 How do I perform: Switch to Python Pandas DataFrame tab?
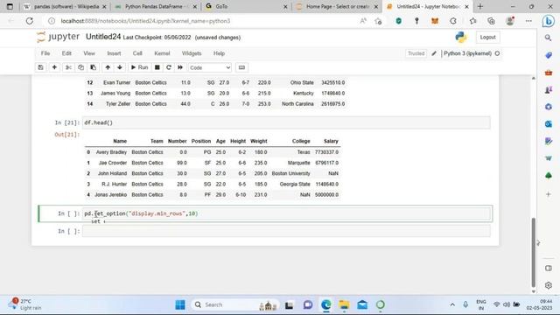[156, 6]
